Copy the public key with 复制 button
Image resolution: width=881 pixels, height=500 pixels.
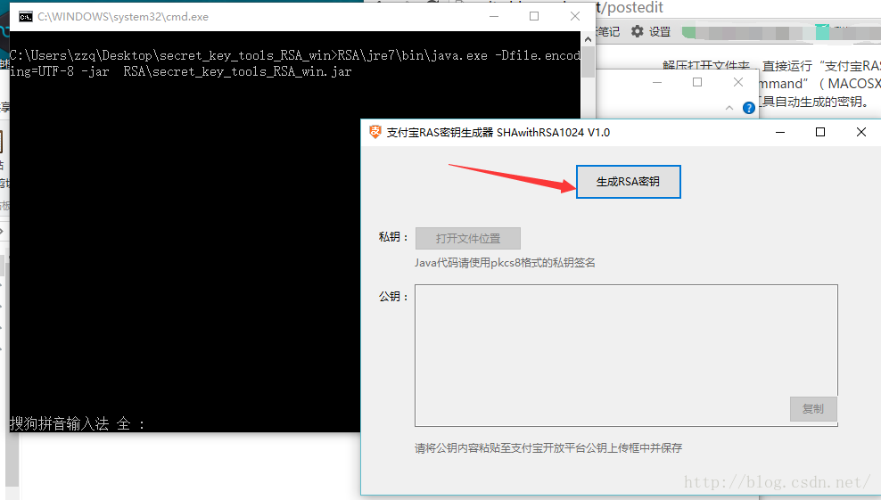click(813, 409)
